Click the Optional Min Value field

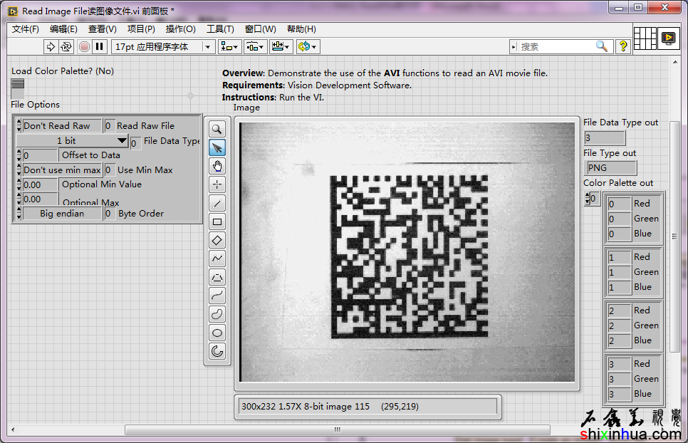[x=40, y=184]
